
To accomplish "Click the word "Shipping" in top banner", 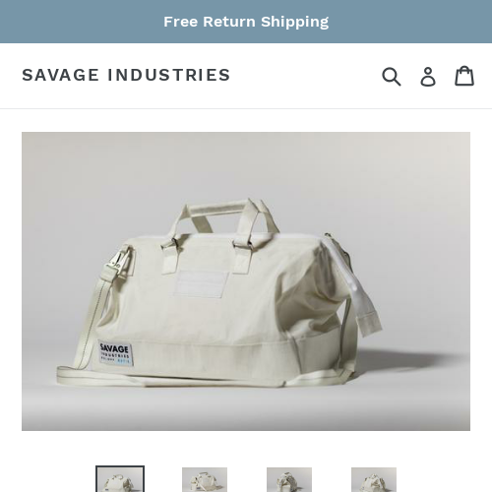I will coord(294,22).
